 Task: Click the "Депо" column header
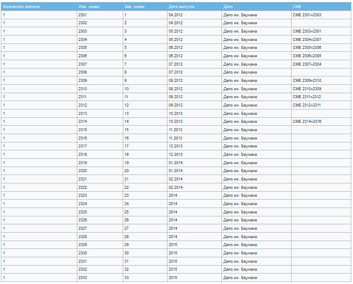pyautogui.click(x=228, y=7)
